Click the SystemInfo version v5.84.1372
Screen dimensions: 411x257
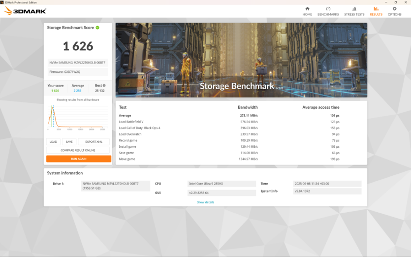[327, 191]
